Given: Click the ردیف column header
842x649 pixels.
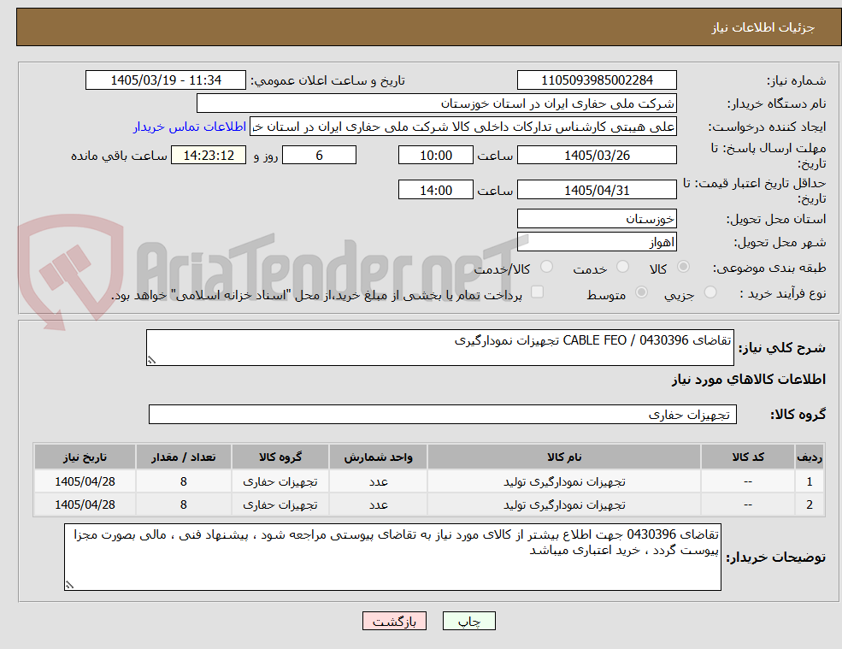Looking at the screenshot, I should click(x=810, y=457).
